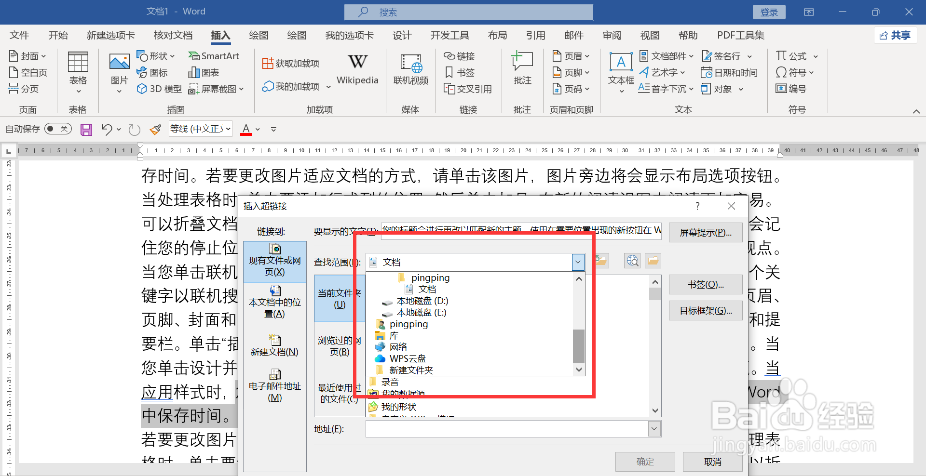Click the 链接 hyperlink button
Image resolution: width=926 pixels, height=476 pixels.
click(x=459, y=56)
